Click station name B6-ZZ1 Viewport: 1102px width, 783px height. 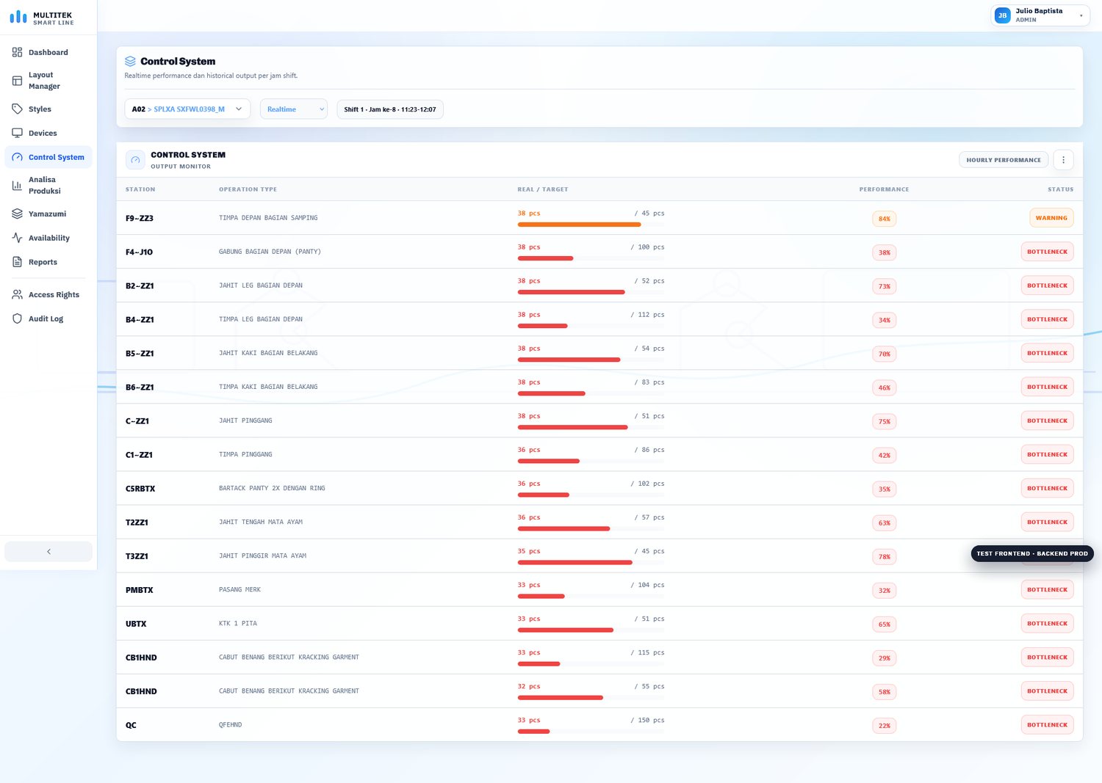[x=140, y=387]
